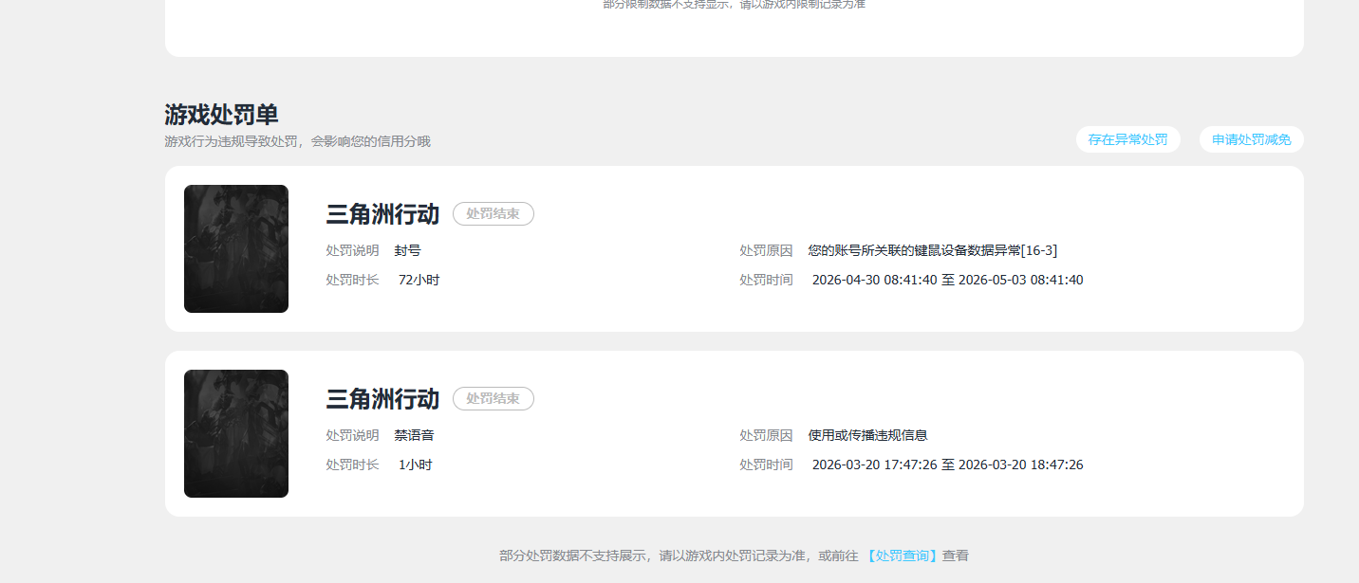Click 处罚时长 label next to 72小时
The height and width of the screenshot is (583, 1359).
click(x=352, y=280)
